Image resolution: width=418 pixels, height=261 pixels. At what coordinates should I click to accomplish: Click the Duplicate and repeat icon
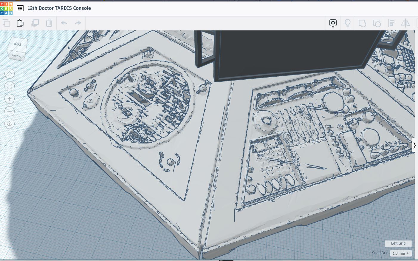tap(35, 23)
